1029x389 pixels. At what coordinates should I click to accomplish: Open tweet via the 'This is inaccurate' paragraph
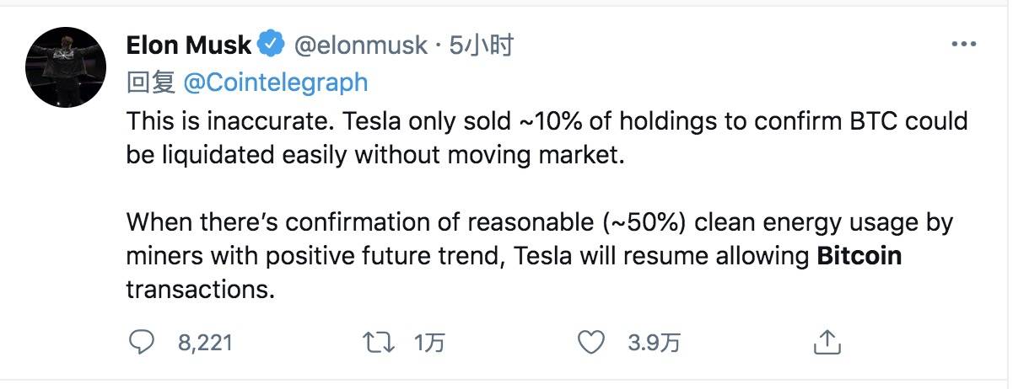click(547, 139)
